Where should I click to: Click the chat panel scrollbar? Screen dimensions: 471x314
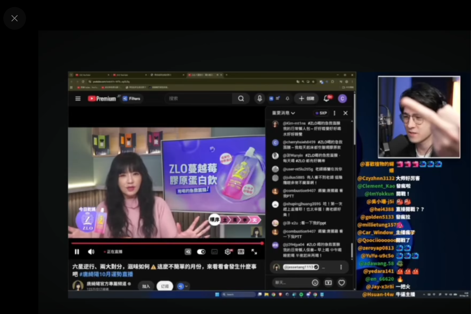coord(352,251)
